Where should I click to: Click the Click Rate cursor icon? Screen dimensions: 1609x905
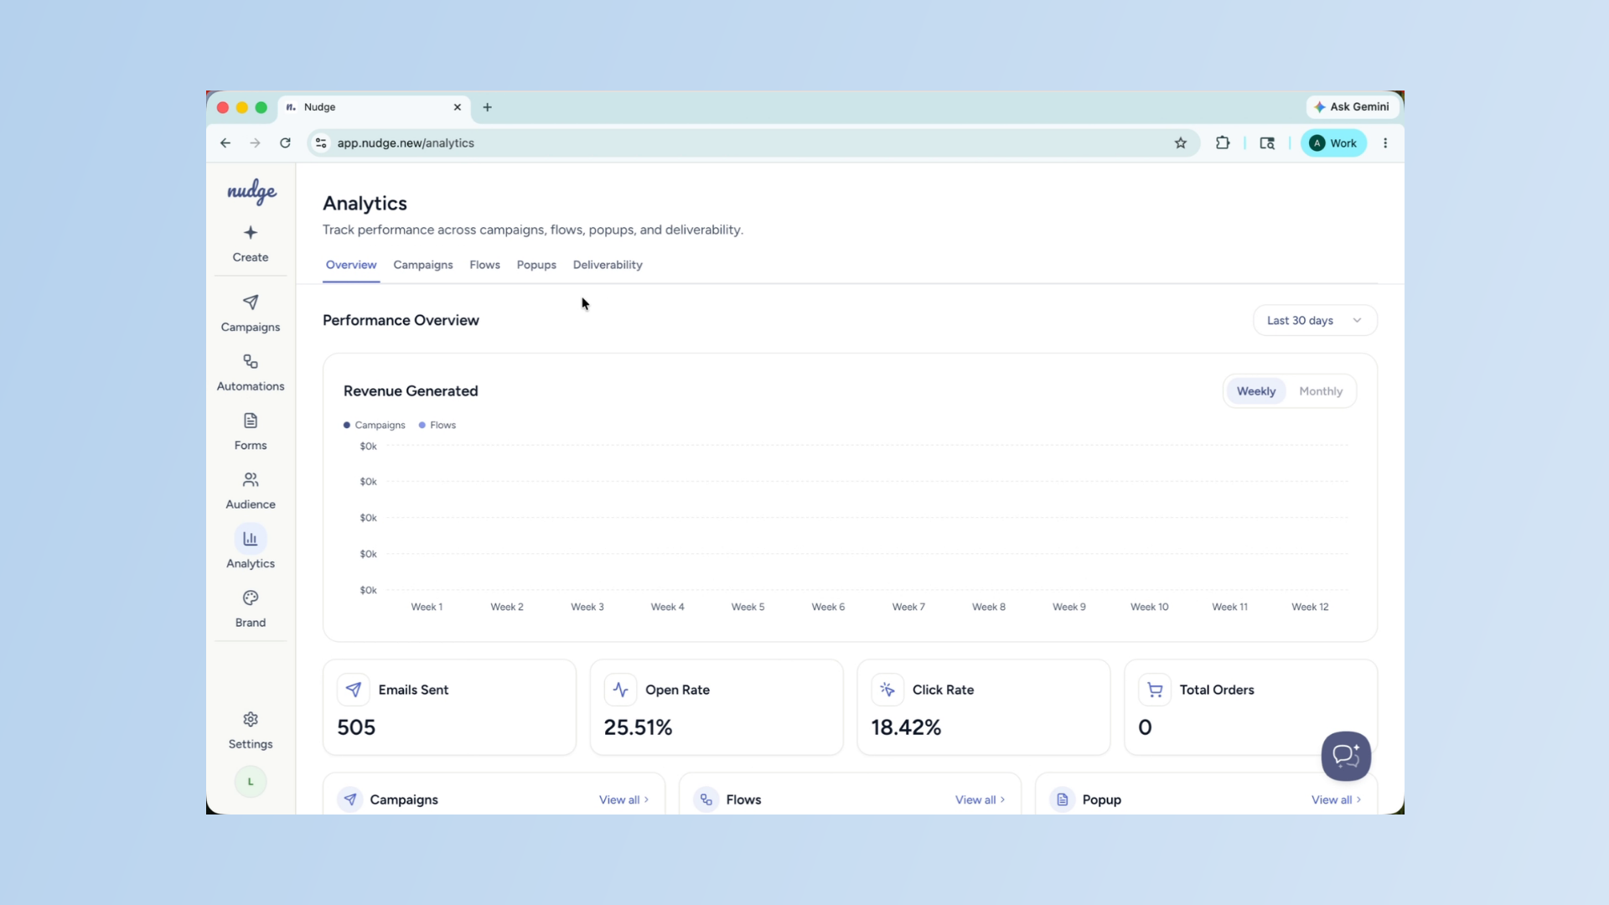coord(887,690)
